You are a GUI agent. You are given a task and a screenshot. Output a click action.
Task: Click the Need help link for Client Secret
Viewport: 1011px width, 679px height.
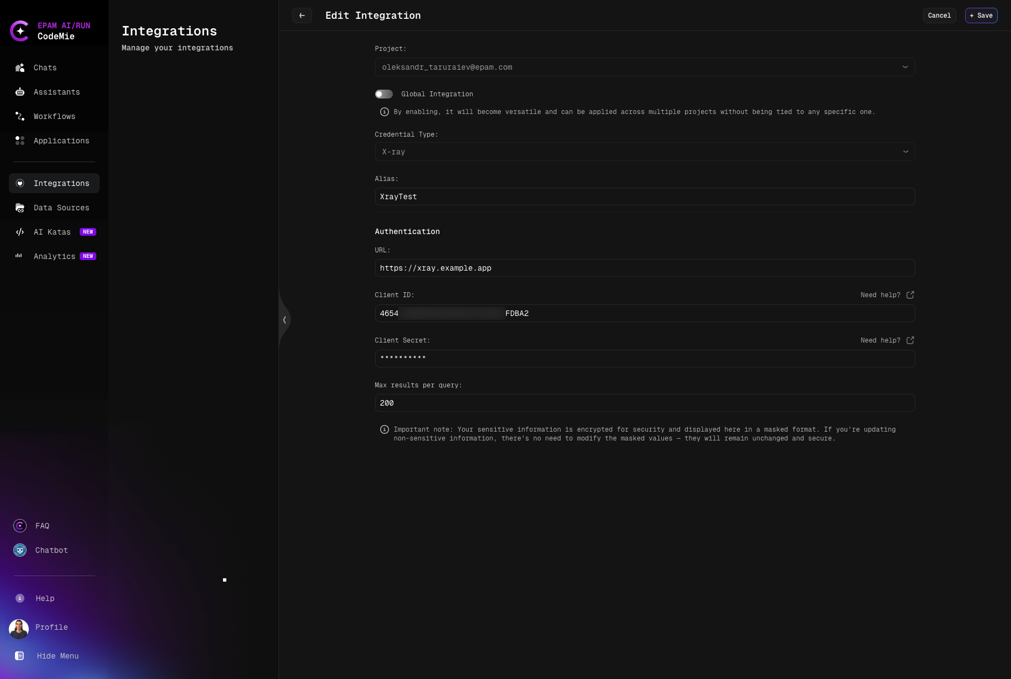880,340
